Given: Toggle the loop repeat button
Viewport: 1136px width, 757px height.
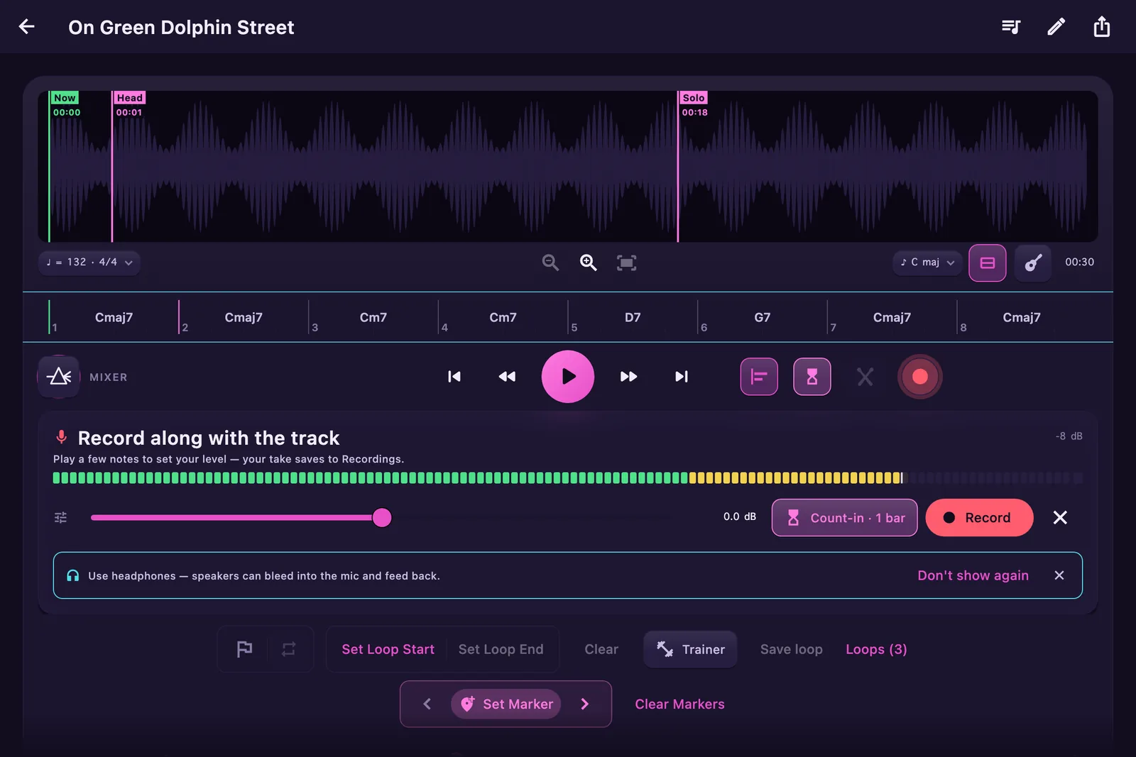Looking at the screenshot, I should [288, 649].
